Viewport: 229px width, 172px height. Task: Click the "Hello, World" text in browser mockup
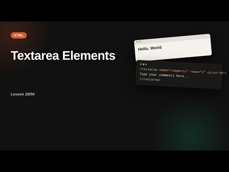tap(150, 48)
